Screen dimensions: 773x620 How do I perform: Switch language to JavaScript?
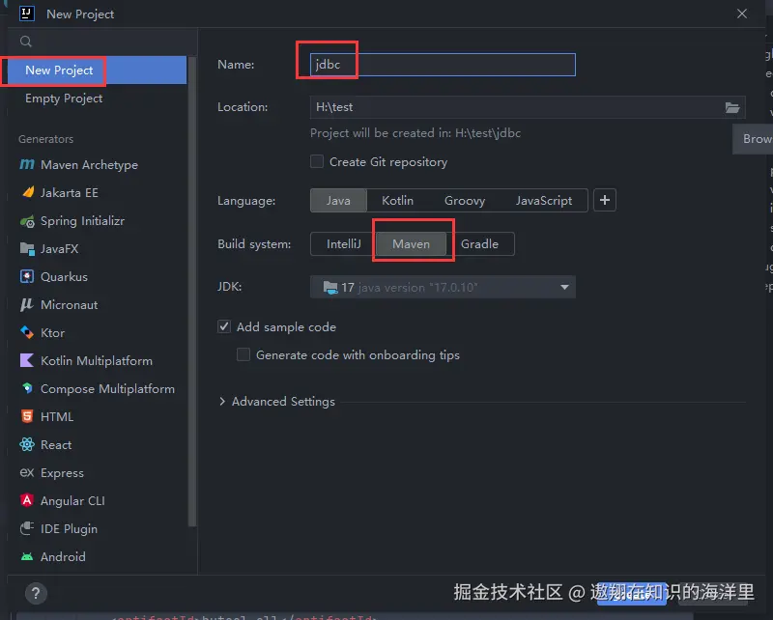coord(544,201)
